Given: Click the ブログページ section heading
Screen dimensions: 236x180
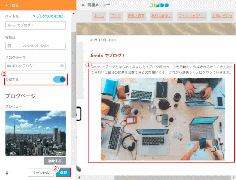Looking at the screenshot, I should click(21, 96).
